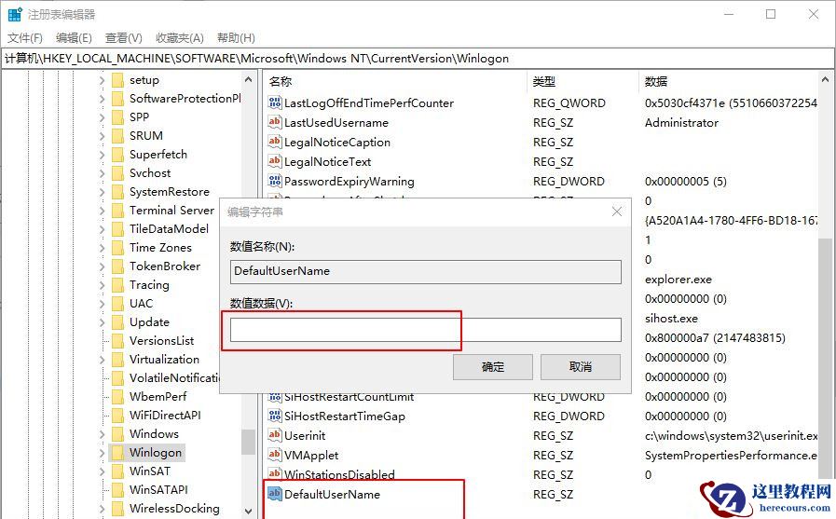Image resolution: width=836 pixels, height=519 pixels.
Task: Confirm the string edit with 确定
Action: (493, 367)
